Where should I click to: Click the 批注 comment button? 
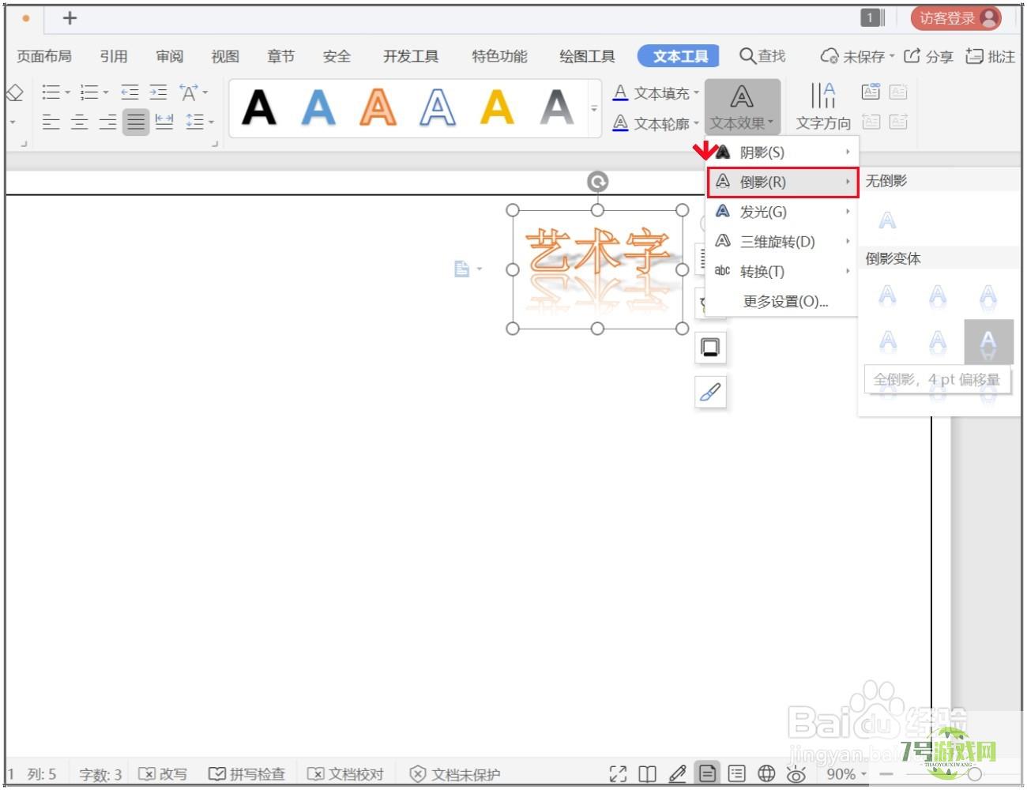(x=991, y=56)
